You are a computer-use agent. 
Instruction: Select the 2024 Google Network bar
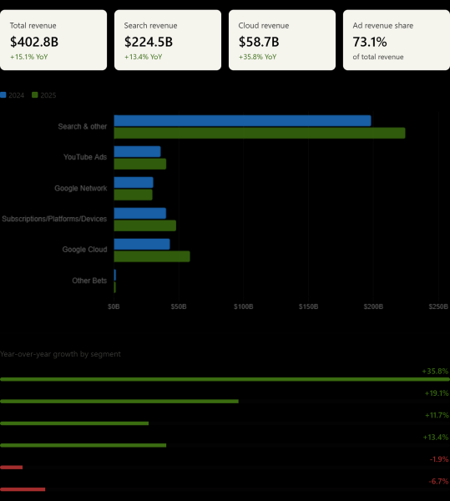tap(134, 182)
